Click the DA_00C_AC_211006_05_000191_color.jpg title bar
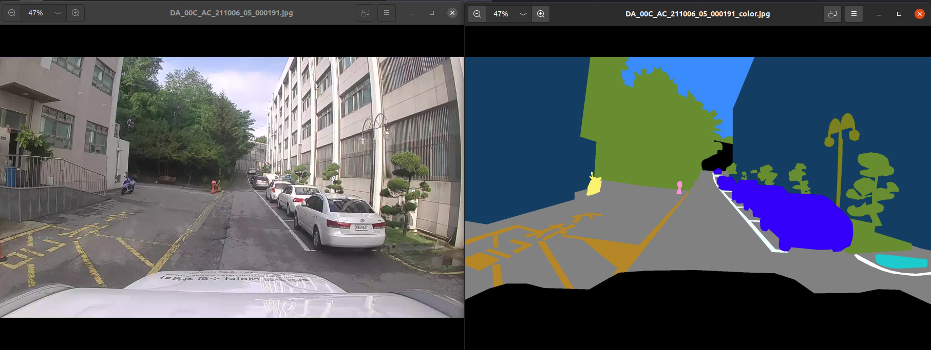 697,14
